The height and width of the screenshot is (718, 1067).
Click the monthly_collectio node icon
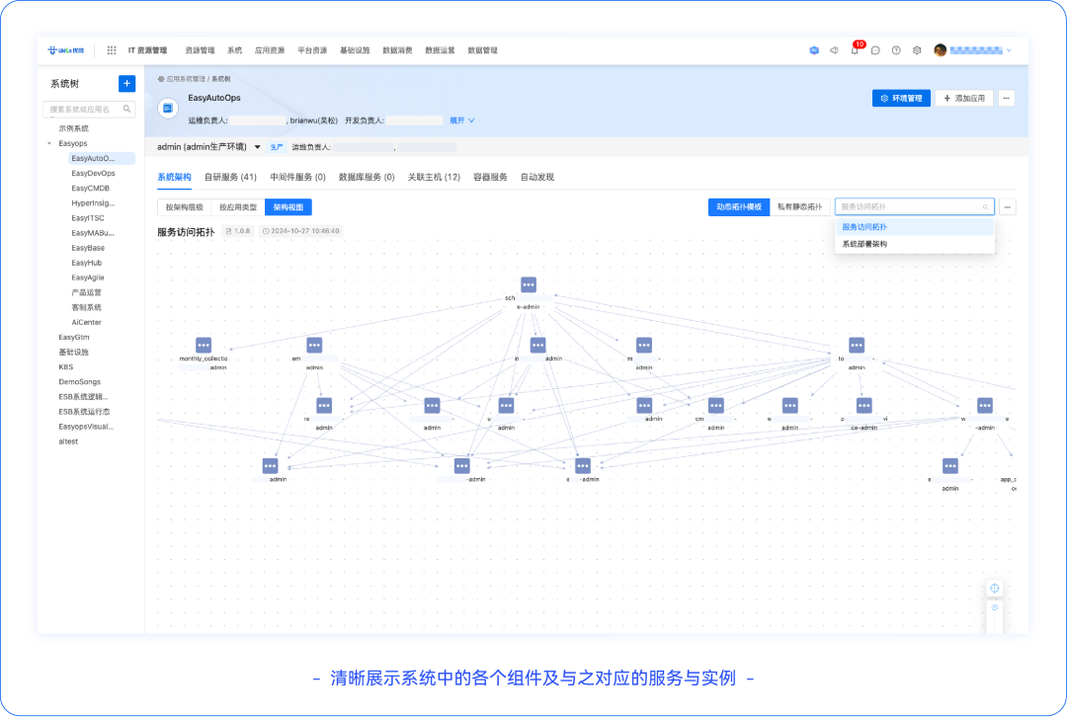pos(204,345)
